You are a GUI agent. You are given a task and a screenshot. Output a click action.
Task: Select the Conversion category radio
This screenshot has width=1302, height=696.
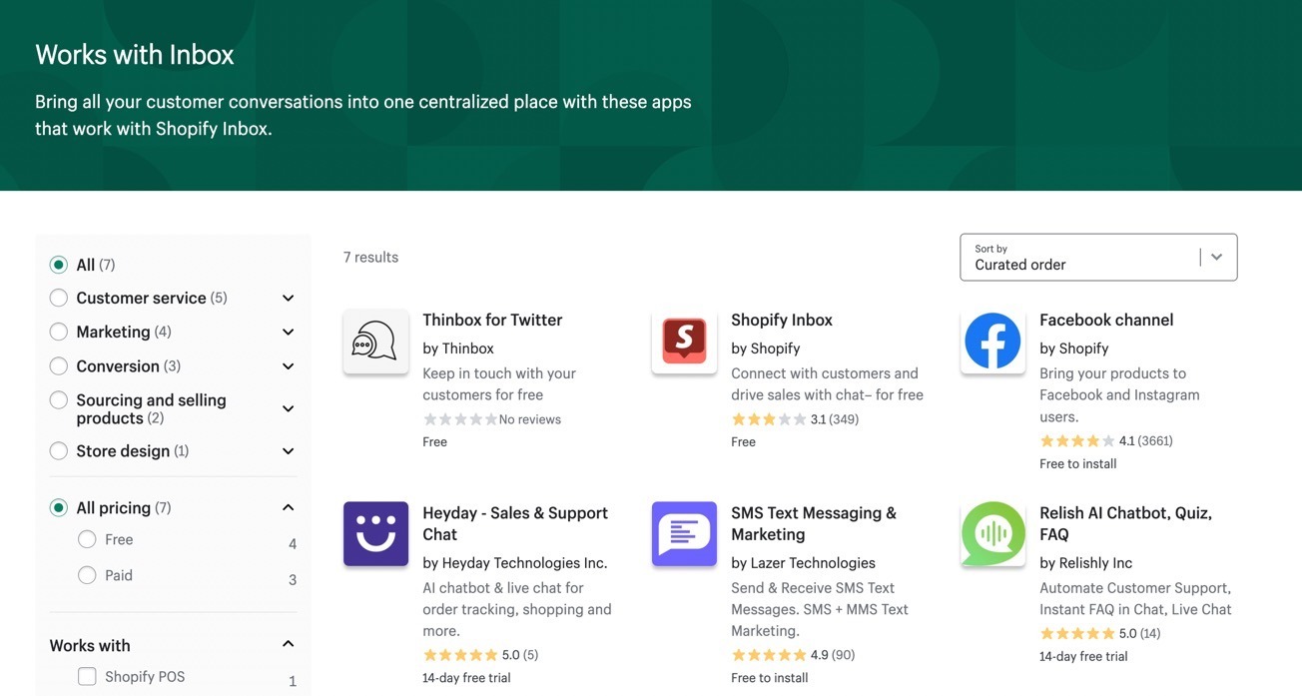59,365
